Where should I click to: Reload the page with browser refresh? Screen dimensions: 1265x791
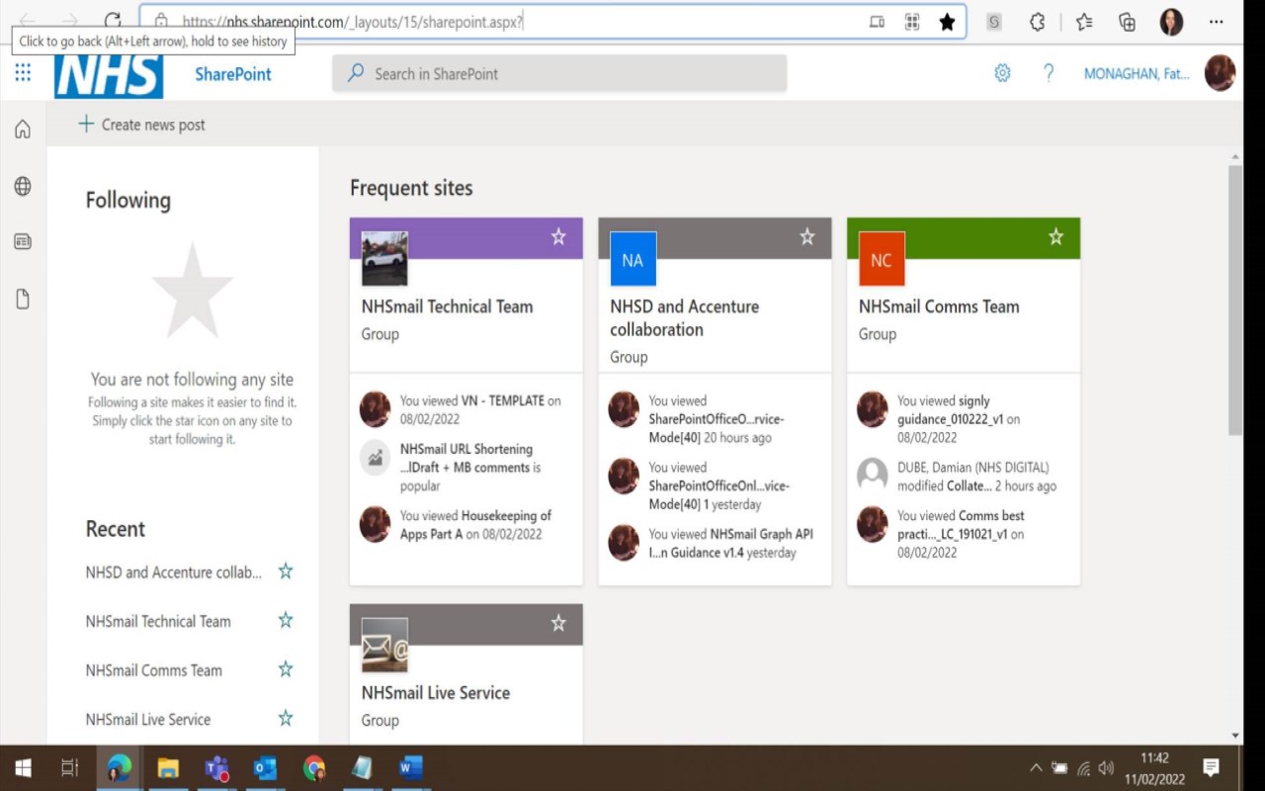click(114, 21)
